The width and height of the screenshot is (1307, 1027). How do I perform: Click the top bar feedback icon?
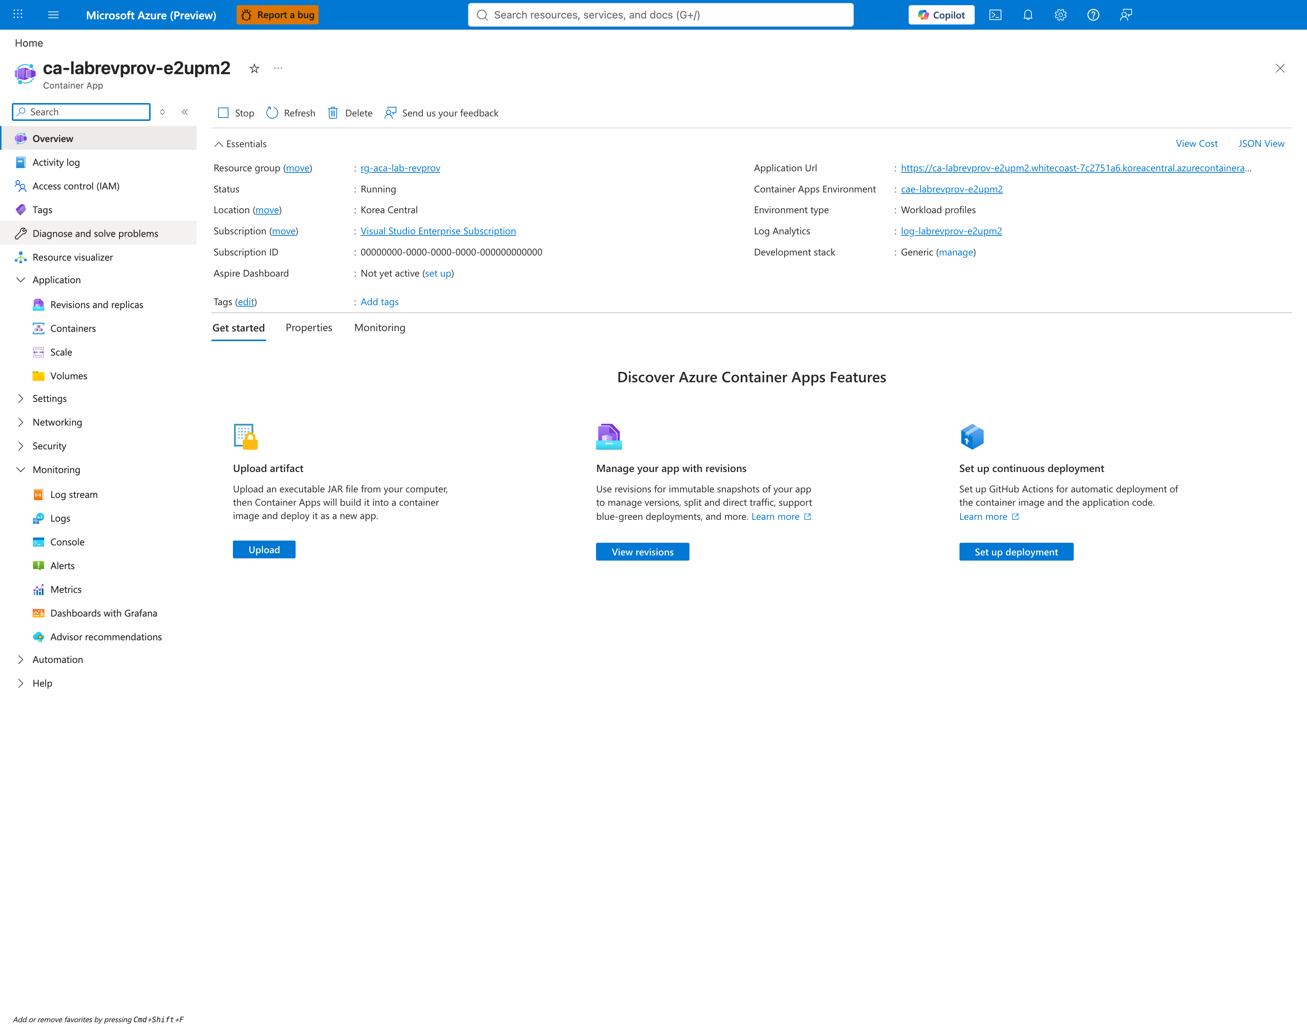pyautogui.click(x=1126, y=15)
